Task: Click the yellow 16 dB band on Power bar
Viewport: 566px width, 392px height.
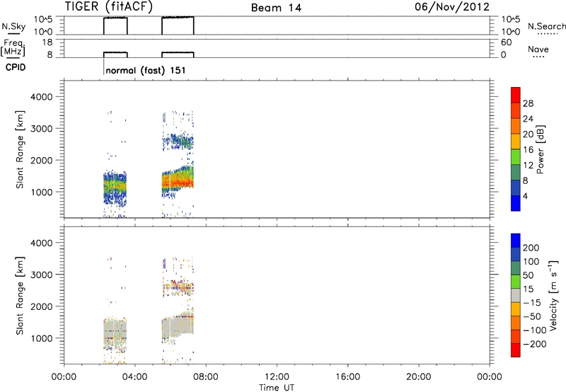Action: (516, 142)
